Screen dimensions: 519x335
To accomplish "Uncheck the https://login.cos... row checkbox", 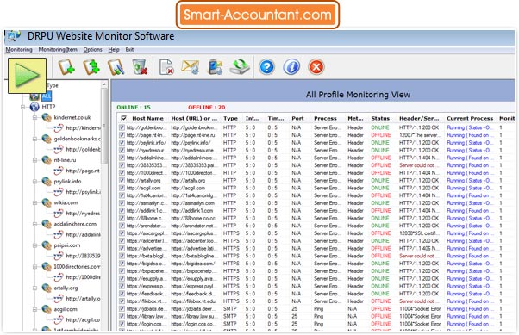I will 122,324.
